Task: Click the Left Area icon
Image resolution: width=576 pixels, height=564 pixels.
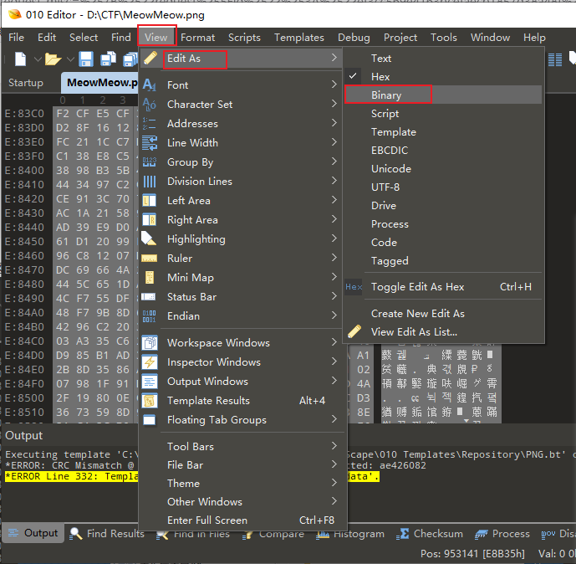Action: 149,201
